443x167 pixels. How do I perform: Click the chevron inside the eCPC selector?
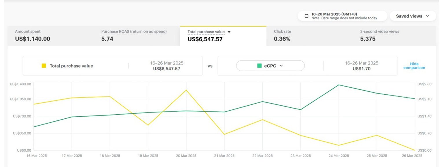point(281,66)
